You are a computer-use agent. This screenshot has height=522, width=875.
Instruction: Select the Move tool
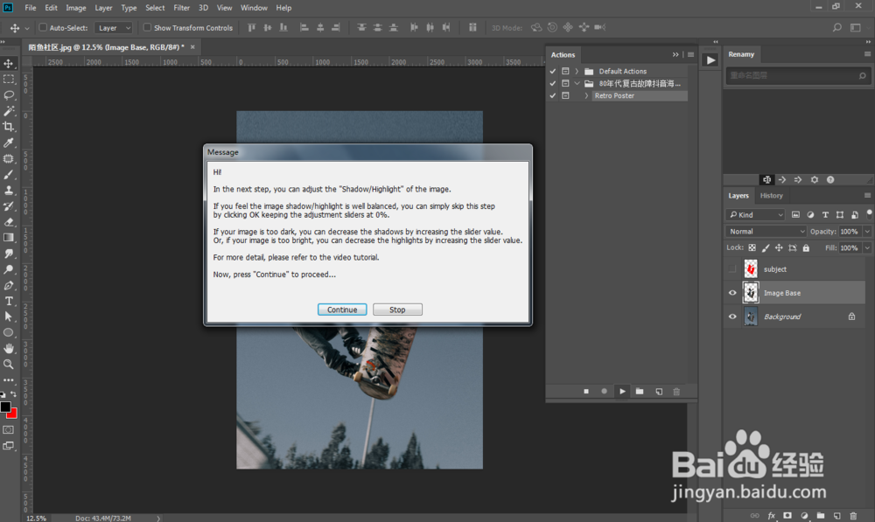pos(9,64)
